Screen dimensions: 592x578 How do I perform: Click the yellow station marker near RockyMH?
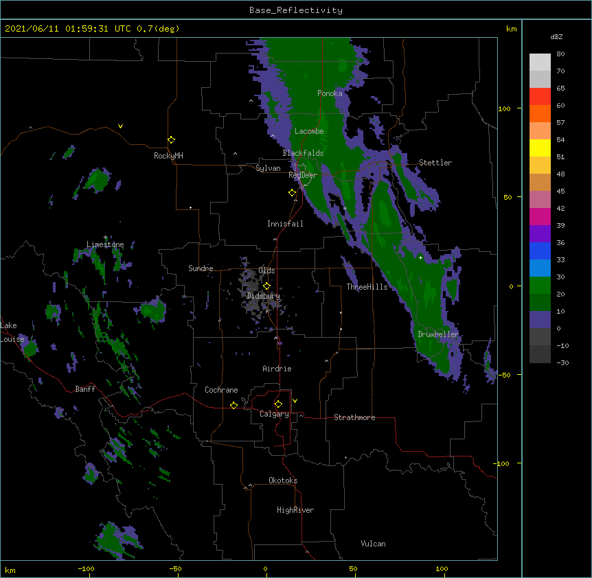tap(172, 140)
